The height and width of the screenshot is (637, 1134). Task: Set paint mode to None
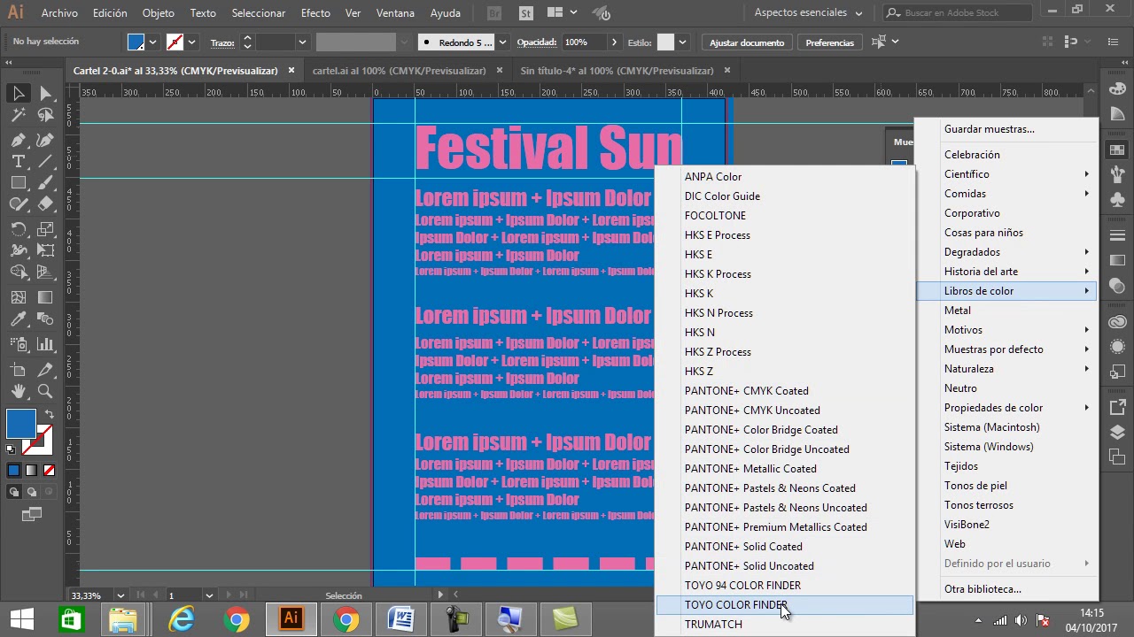(49, 471)
